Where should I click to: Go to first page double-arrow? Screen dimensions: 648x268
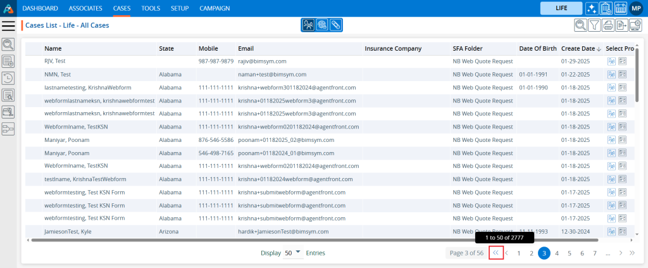point(496,253)
